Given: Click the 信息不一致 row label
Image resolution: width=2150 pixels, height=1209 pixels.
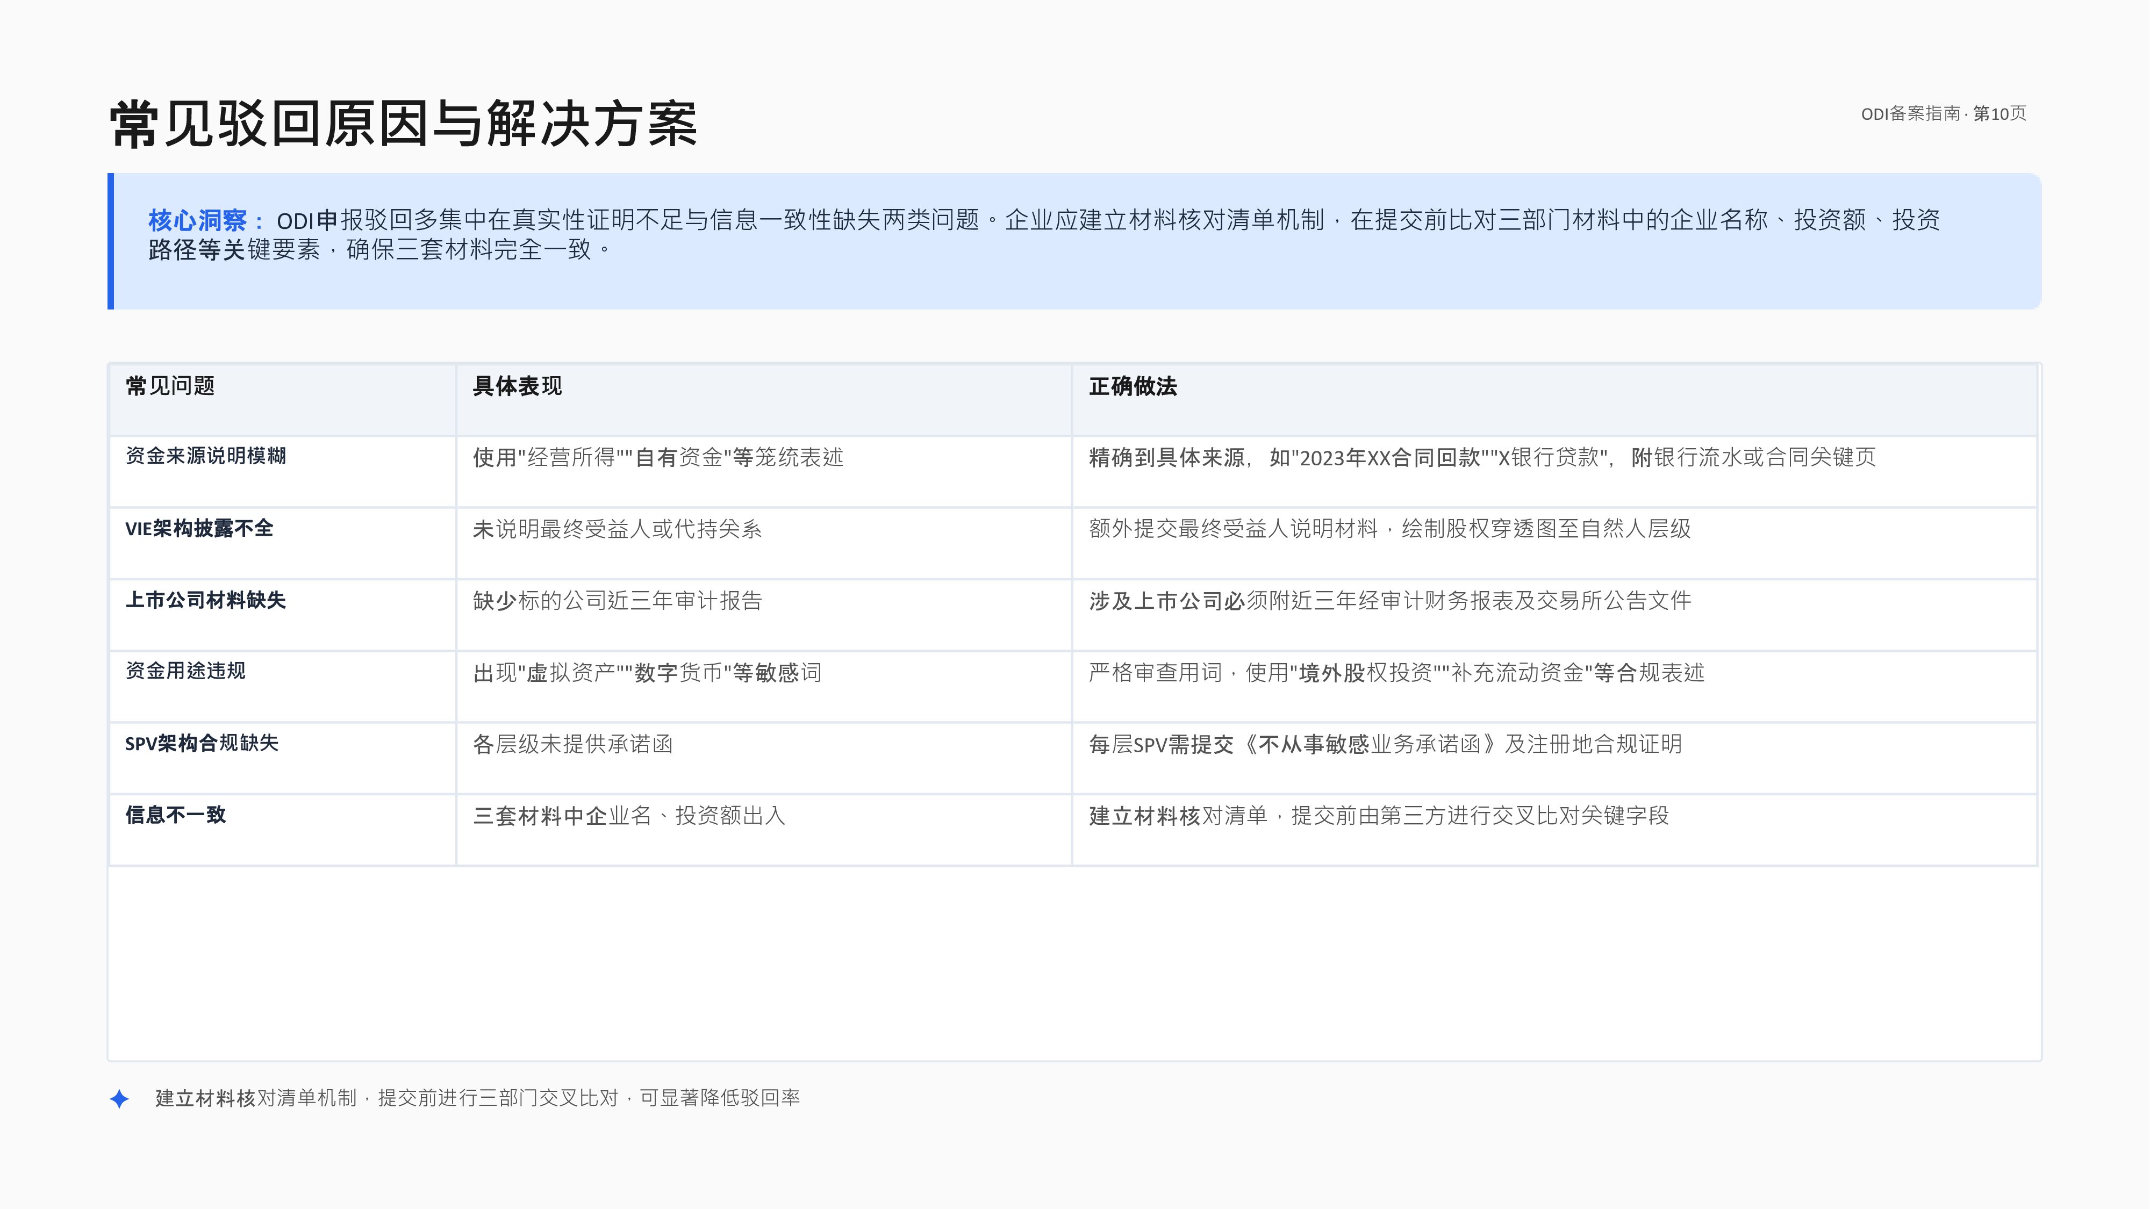Looking at the screenshot, I should point(175,815).
